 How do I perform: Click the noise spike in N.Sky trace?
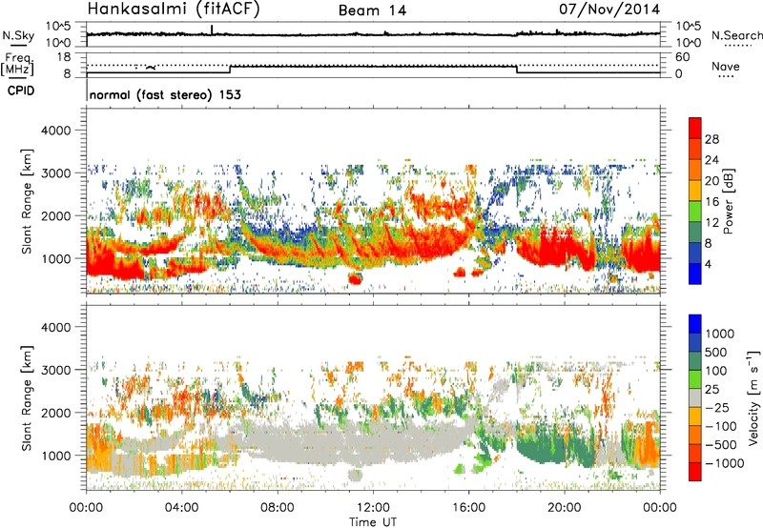coord(212,30)
